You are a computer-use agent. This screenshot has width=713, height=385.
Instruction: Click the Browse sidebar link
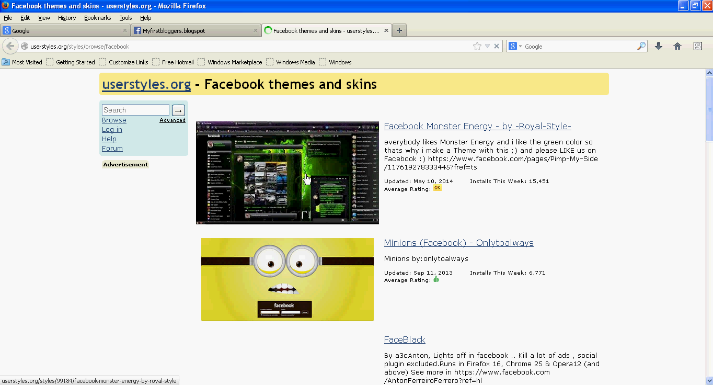point(114,120)
